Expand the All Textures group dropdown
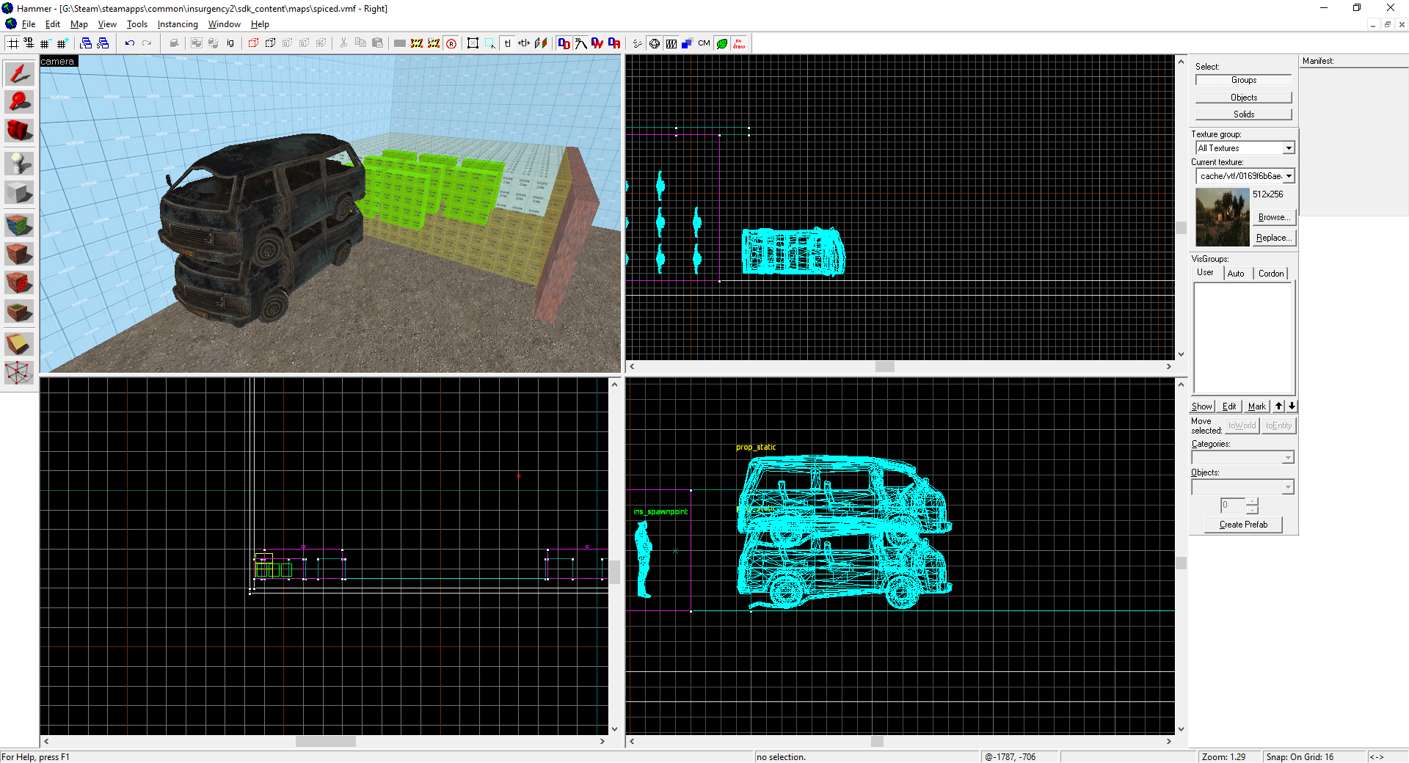Image resolution: width=1409 pixels, height=763 pixels. (x=1289, y=148)
